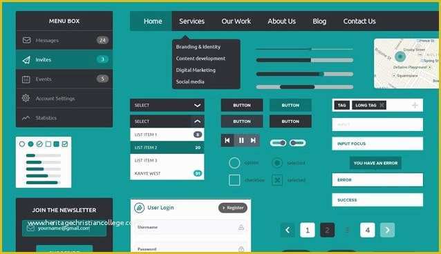
Task: Click the count badge on Kanye West row
Action: coord(198,173)
